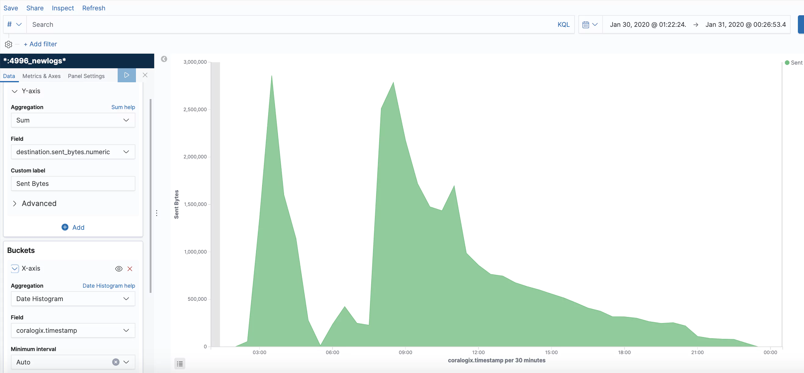The height and width of the screenshot is (373, 804).
Task: Clear the Auto minimum interval value
Action: tap(116, 362)
